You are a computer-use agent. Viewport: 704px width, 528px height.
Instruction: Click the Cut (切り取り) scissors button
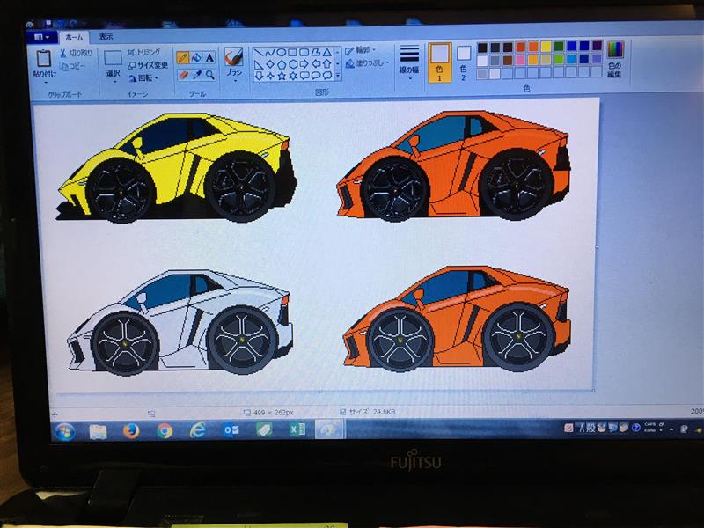(76, 53)
